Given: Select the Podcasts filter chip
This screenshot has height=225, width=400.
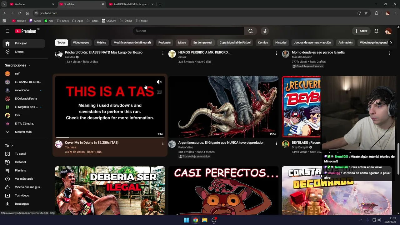Looking at the screenshot, I should click(x=164, y=42).
